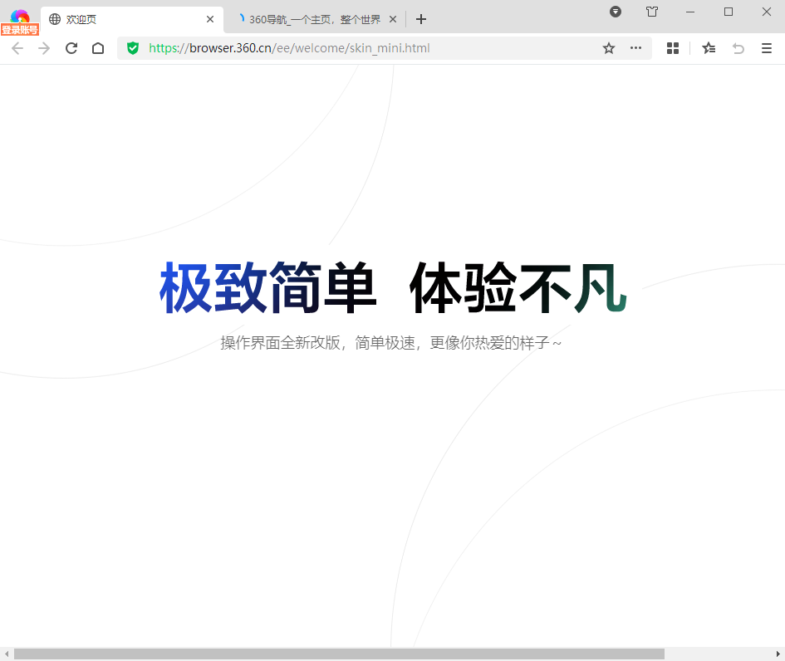Open the apps grid icon

pos(672,48)
